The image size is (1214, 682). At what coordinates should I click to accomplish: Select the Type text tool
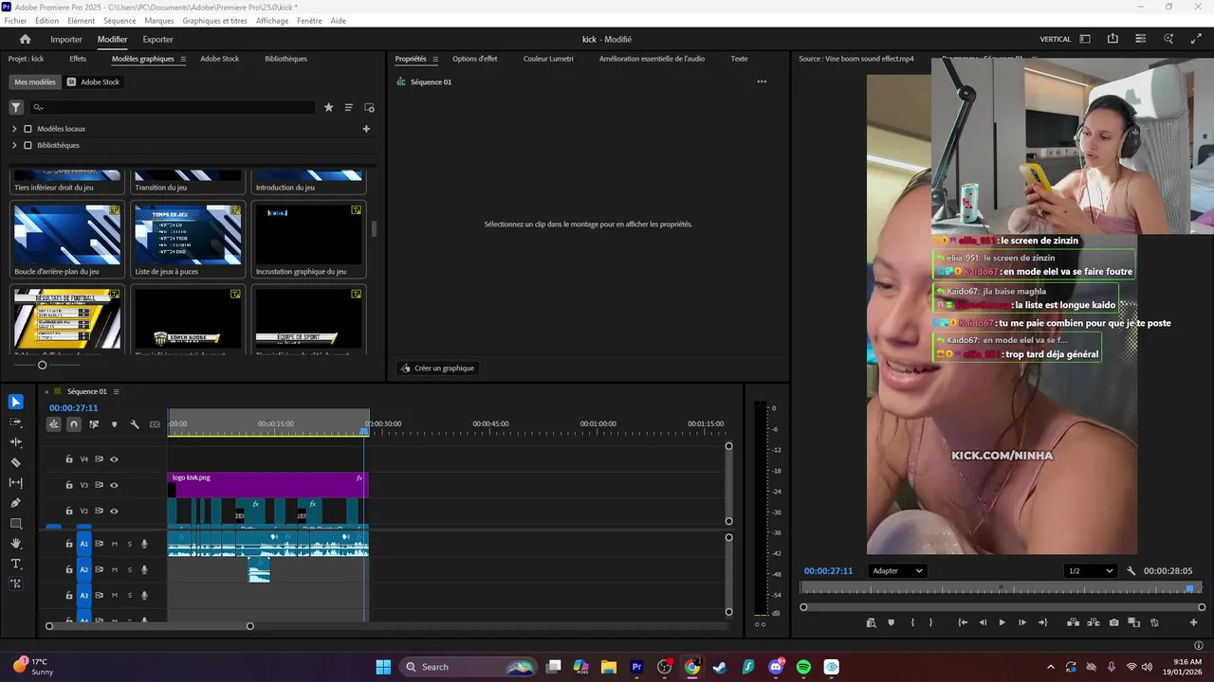[15, 564]
